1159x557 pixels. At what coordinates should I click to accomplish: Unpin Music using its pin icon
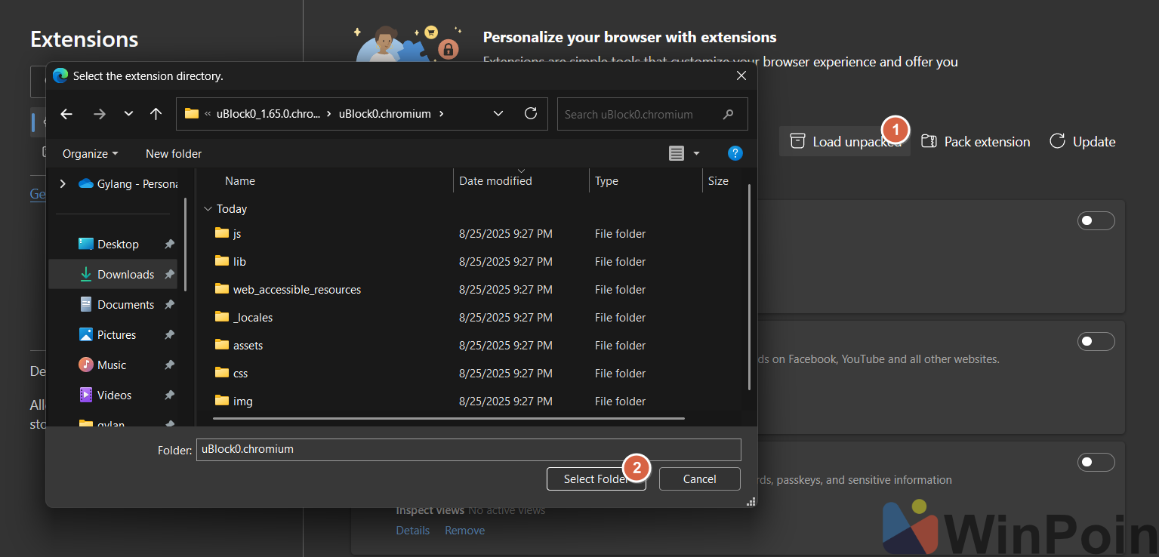point(169,365)
